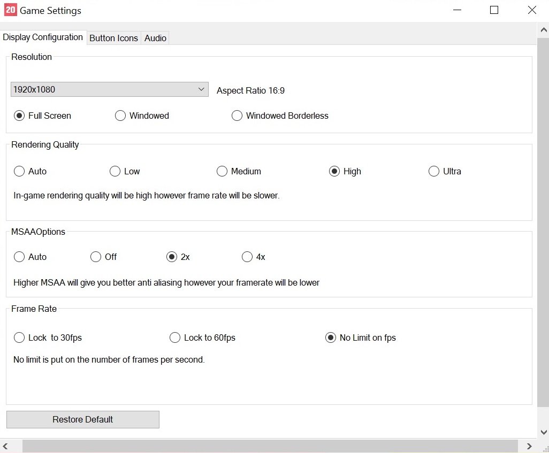Open the resolution dropdown showing 1920x1080

(109, 89)
